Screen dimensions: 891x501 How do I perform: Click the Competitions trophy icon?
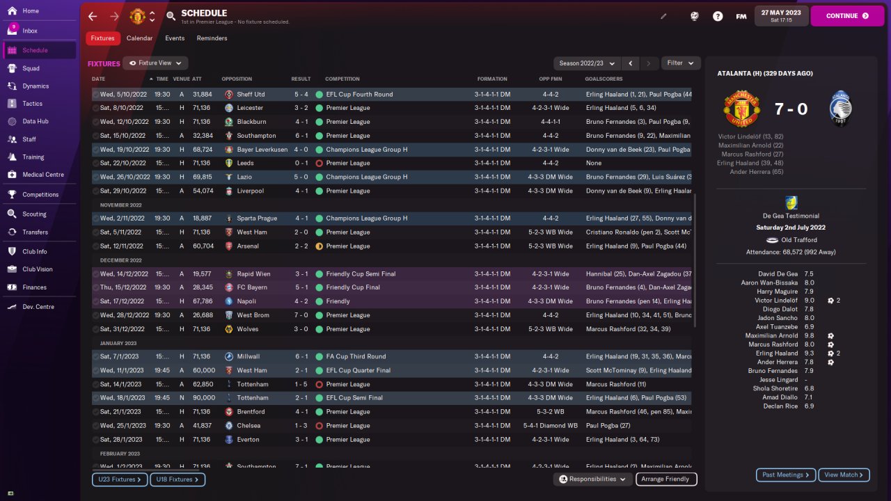12,195
